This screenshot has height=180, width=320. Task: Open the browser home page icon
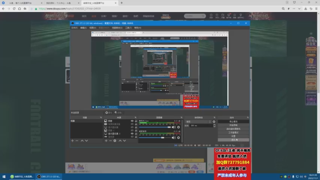coord(19,9)
